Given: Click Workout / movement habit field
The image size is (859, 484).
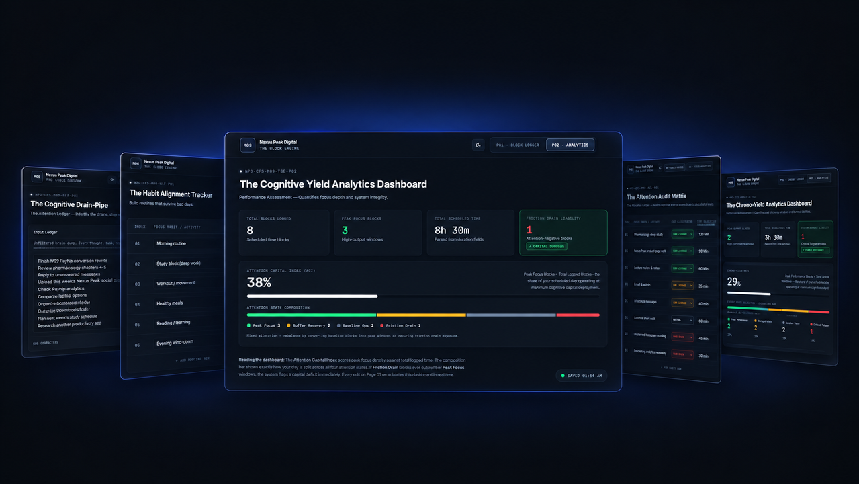Looking at the screenshot, I should click(x=188, y=283).
